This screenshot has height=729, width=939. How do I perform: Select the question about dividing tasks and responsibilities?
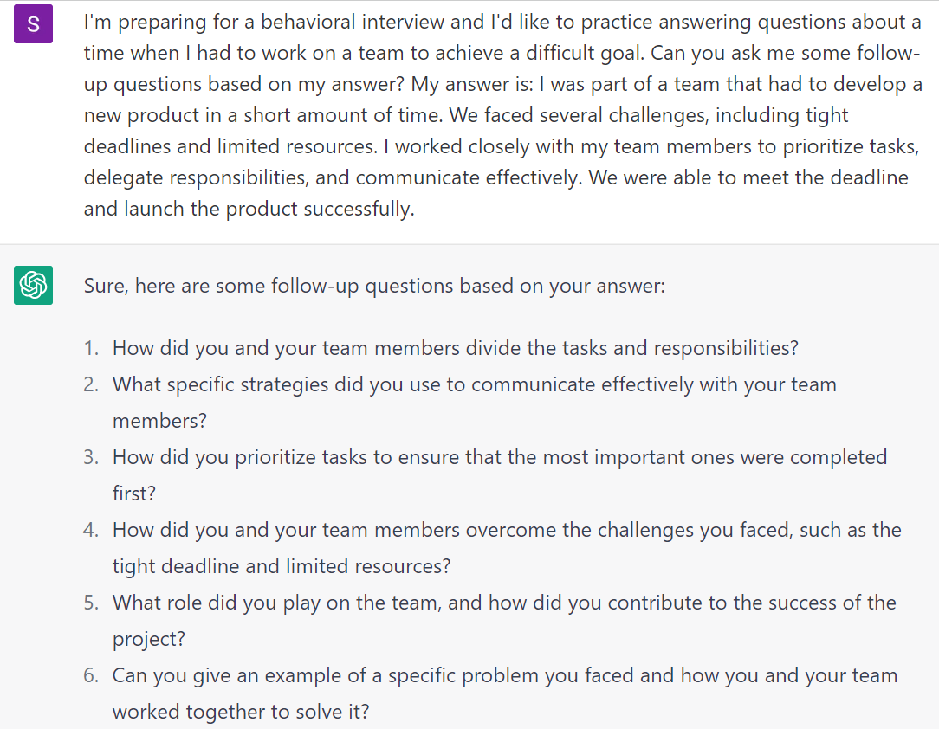tap(455, 348)
